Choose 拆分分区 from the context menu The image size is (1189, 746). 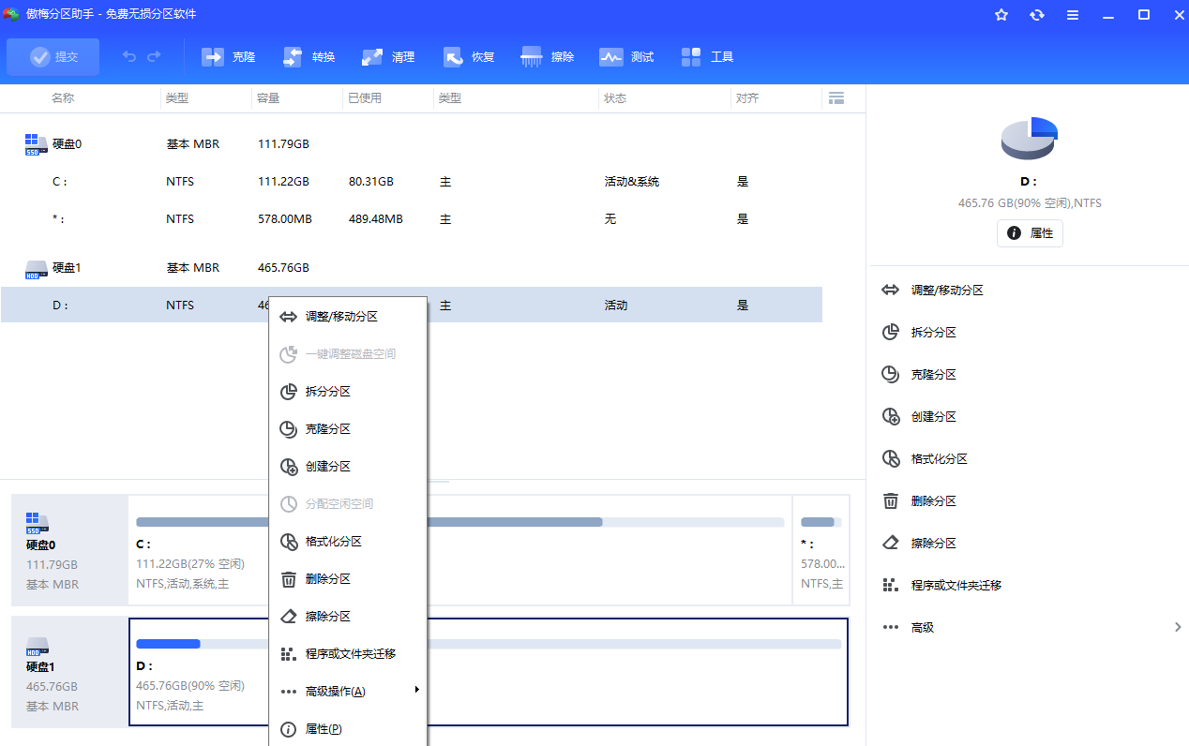[x=328, y=392]
